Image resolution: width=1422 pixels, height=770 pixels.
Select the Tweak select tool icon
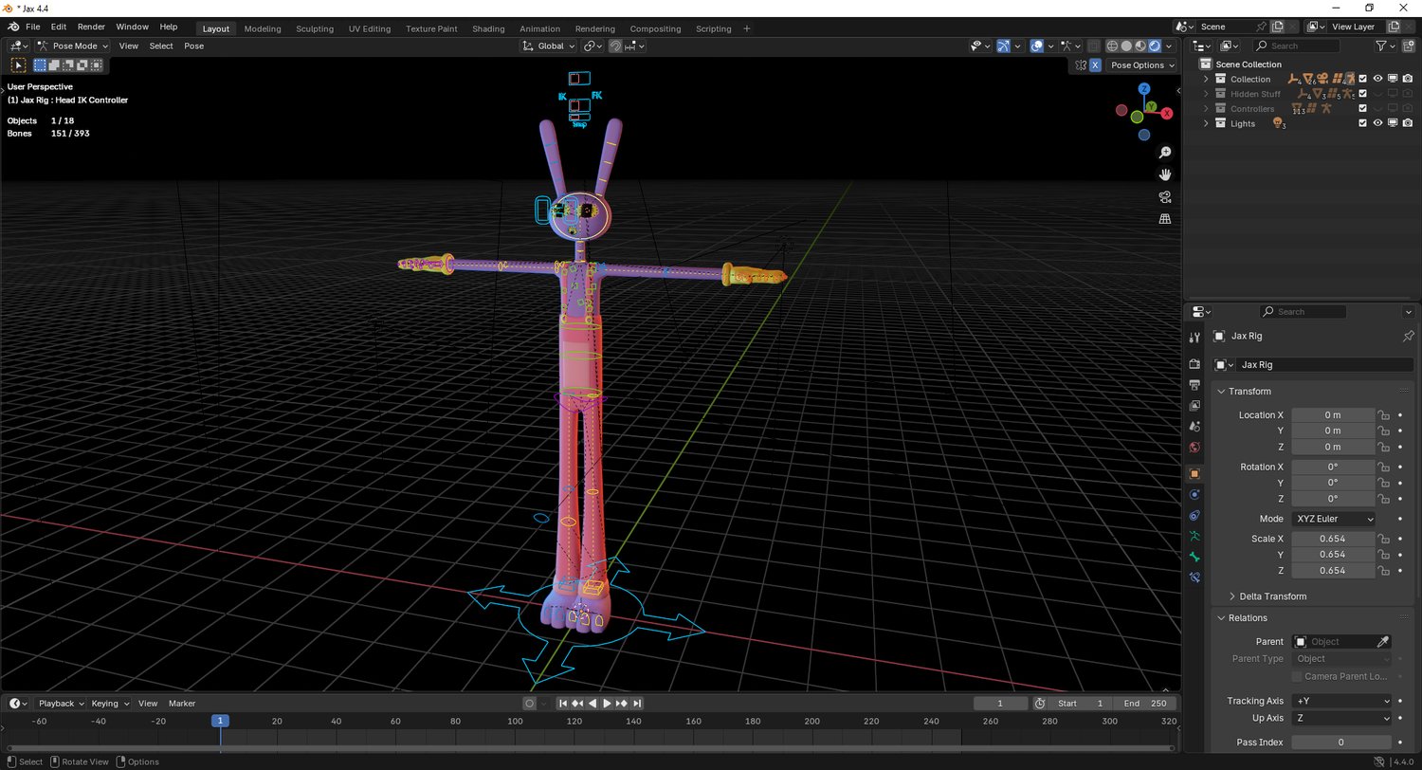[18, 64]
